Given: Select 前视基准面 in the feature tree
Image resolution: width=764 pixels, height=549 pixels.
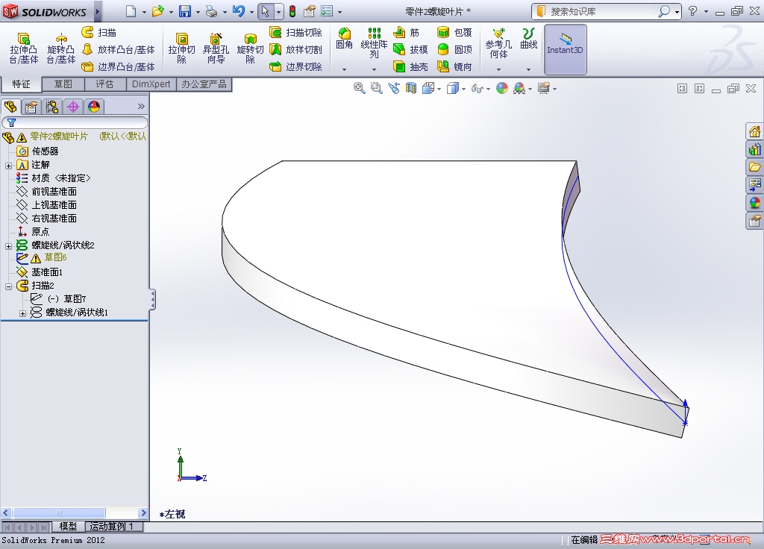Looking at the screenshot, I should [47, 192].
